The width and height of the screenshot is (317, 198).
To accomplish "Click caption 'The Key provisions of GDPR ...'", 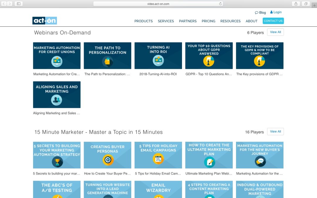I will point(259,74).
